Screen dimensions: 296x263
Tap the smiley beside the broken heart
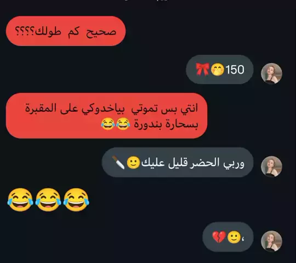(x=234, y=237)
